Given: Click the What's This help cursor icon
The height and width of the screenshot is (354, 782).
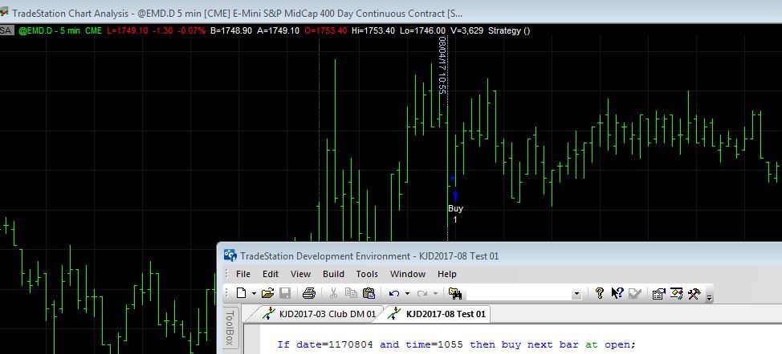Looking at the screenshot, I should tap(617, 293).
